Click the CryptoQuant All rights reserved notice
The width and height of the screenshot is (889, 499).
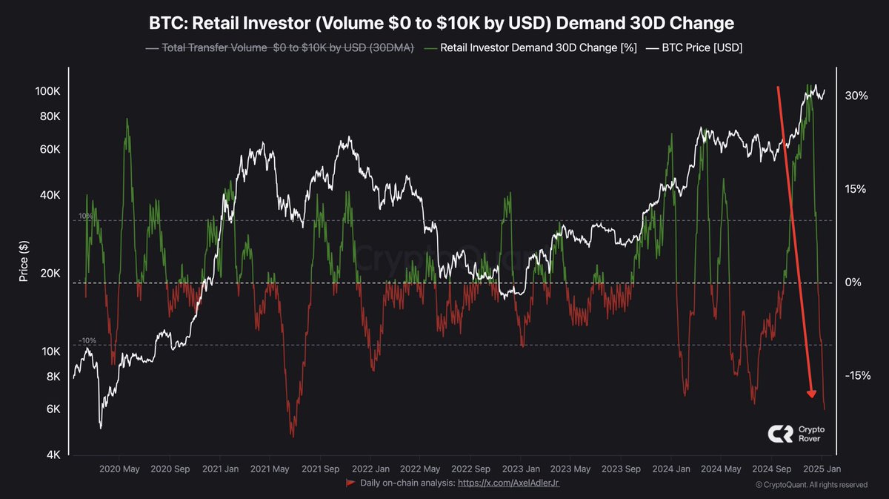coord(810,485)
